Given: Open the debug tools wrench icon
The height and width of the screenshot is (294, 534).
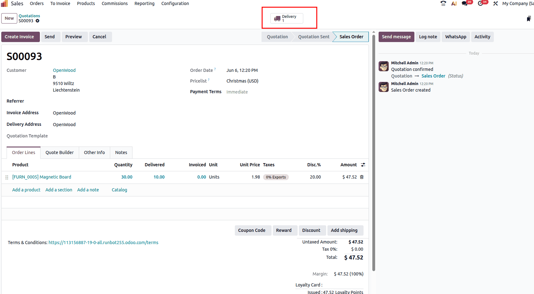Looking at the screenshot, I should [495, 3].
